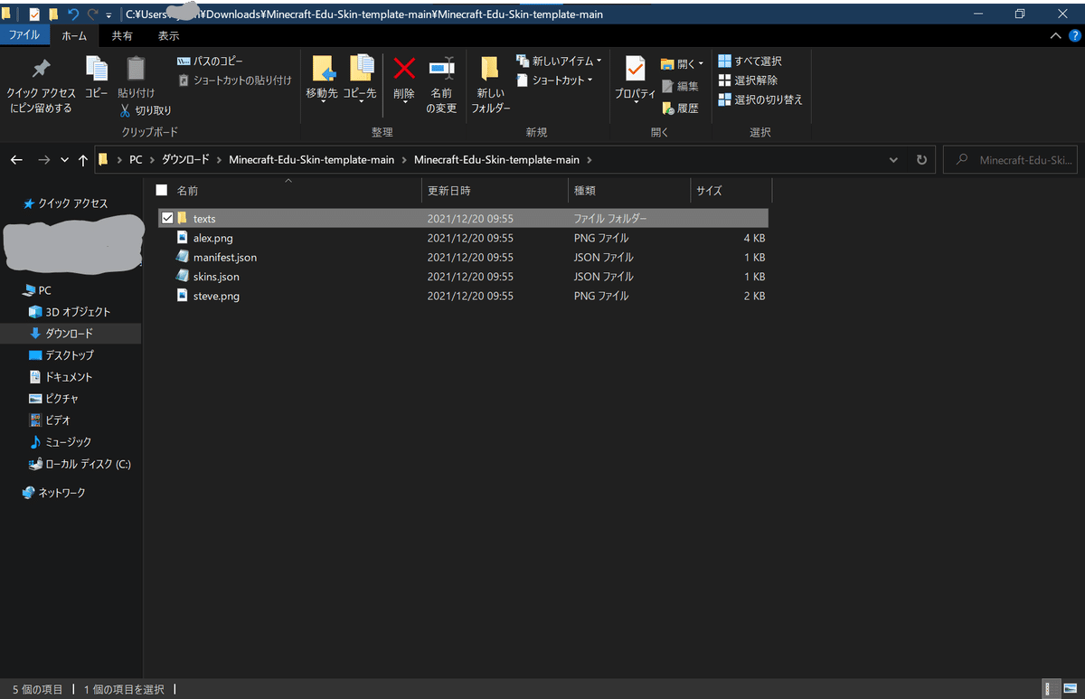This screenshot has height=699, width=1085.
Task: Go back with the left arrow
Action: point(16,160)
